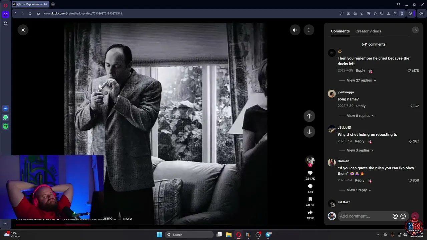The width and height of the screenshot is (427, 240).
Task: Switch to the Creator videos tab
Action: pyautogui.click(x=368, y=31)
